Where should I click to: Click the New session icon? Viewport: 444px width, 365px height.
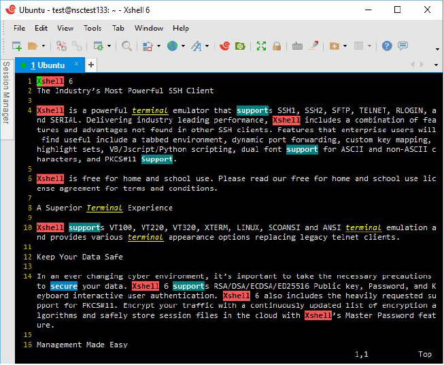click(x=17, y=46)
